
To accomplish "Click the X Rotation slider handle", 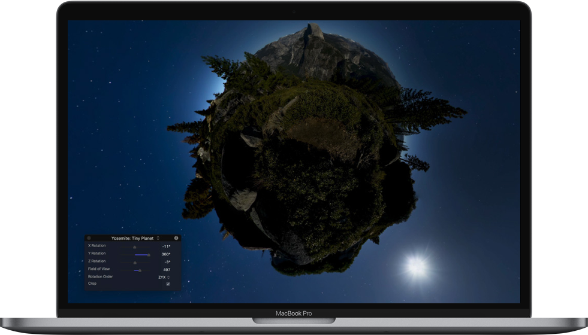I will point(134,246).
